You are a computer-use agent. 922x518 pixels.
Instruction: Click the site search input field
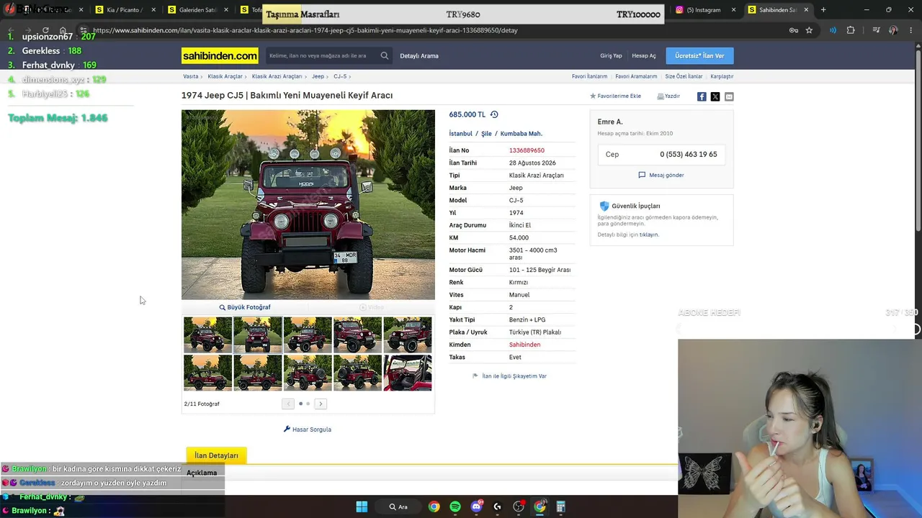coord(322,55)
